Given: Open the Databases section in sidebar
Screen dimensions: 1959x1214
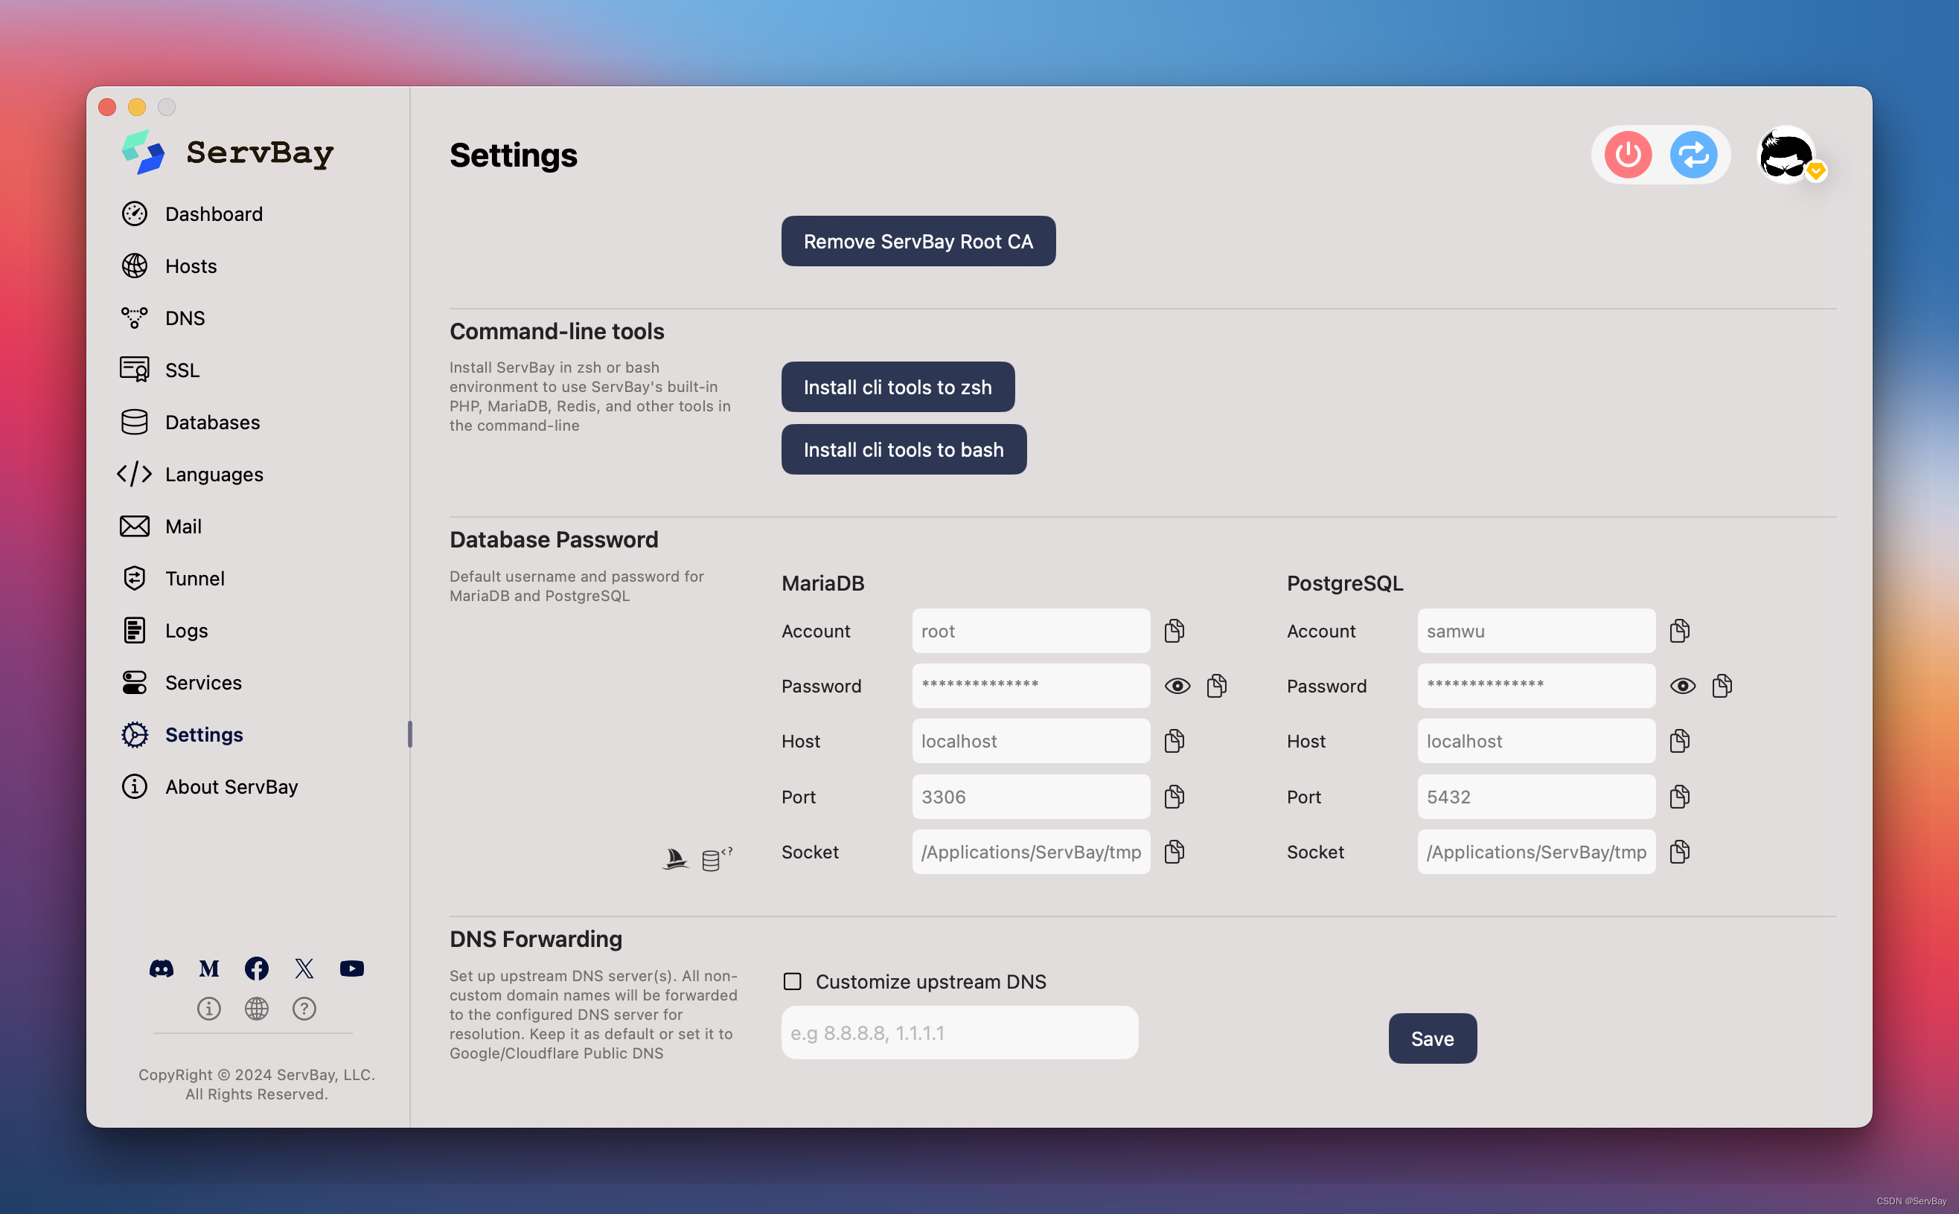Looking at the screenshot, I should (212, 423).
